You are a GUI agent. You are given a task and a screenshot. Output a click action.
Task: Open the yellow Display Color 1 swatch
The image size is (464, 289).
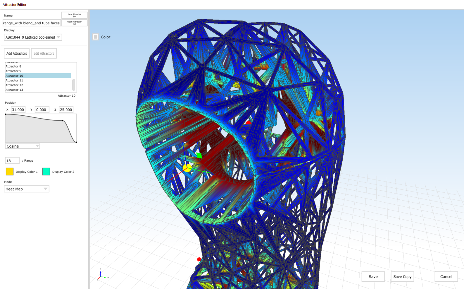10,172
